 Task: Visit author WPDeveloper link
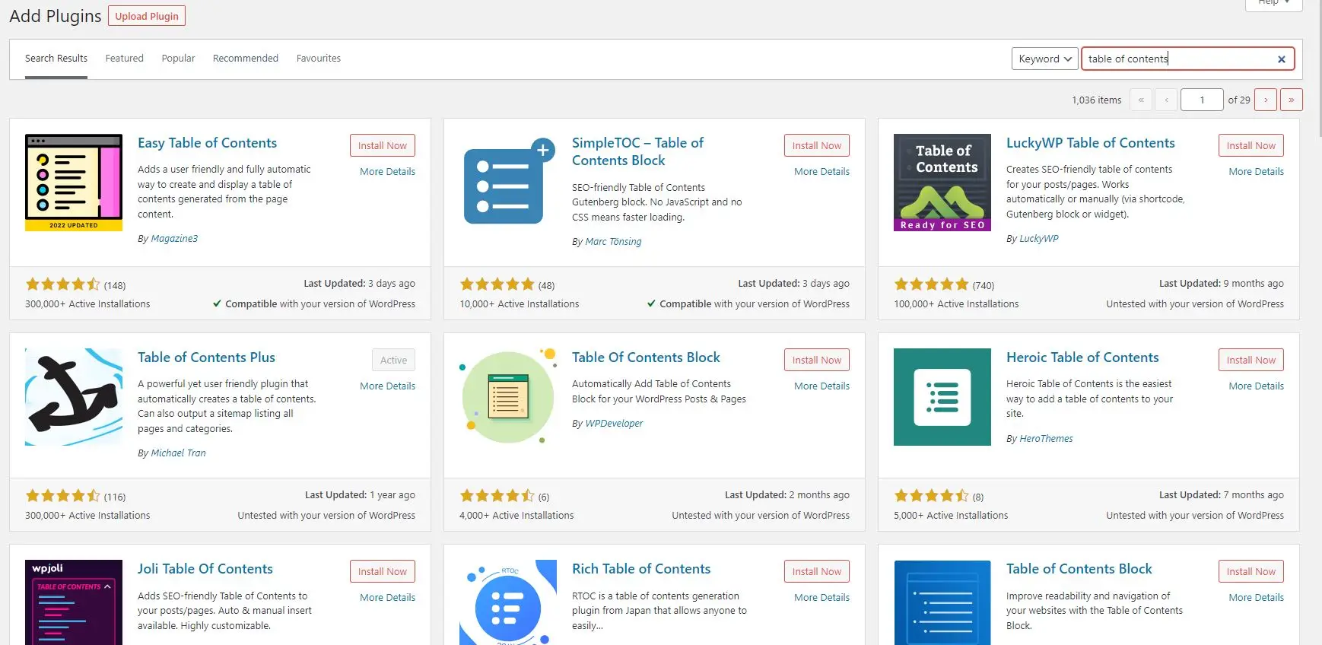[614, 424]
